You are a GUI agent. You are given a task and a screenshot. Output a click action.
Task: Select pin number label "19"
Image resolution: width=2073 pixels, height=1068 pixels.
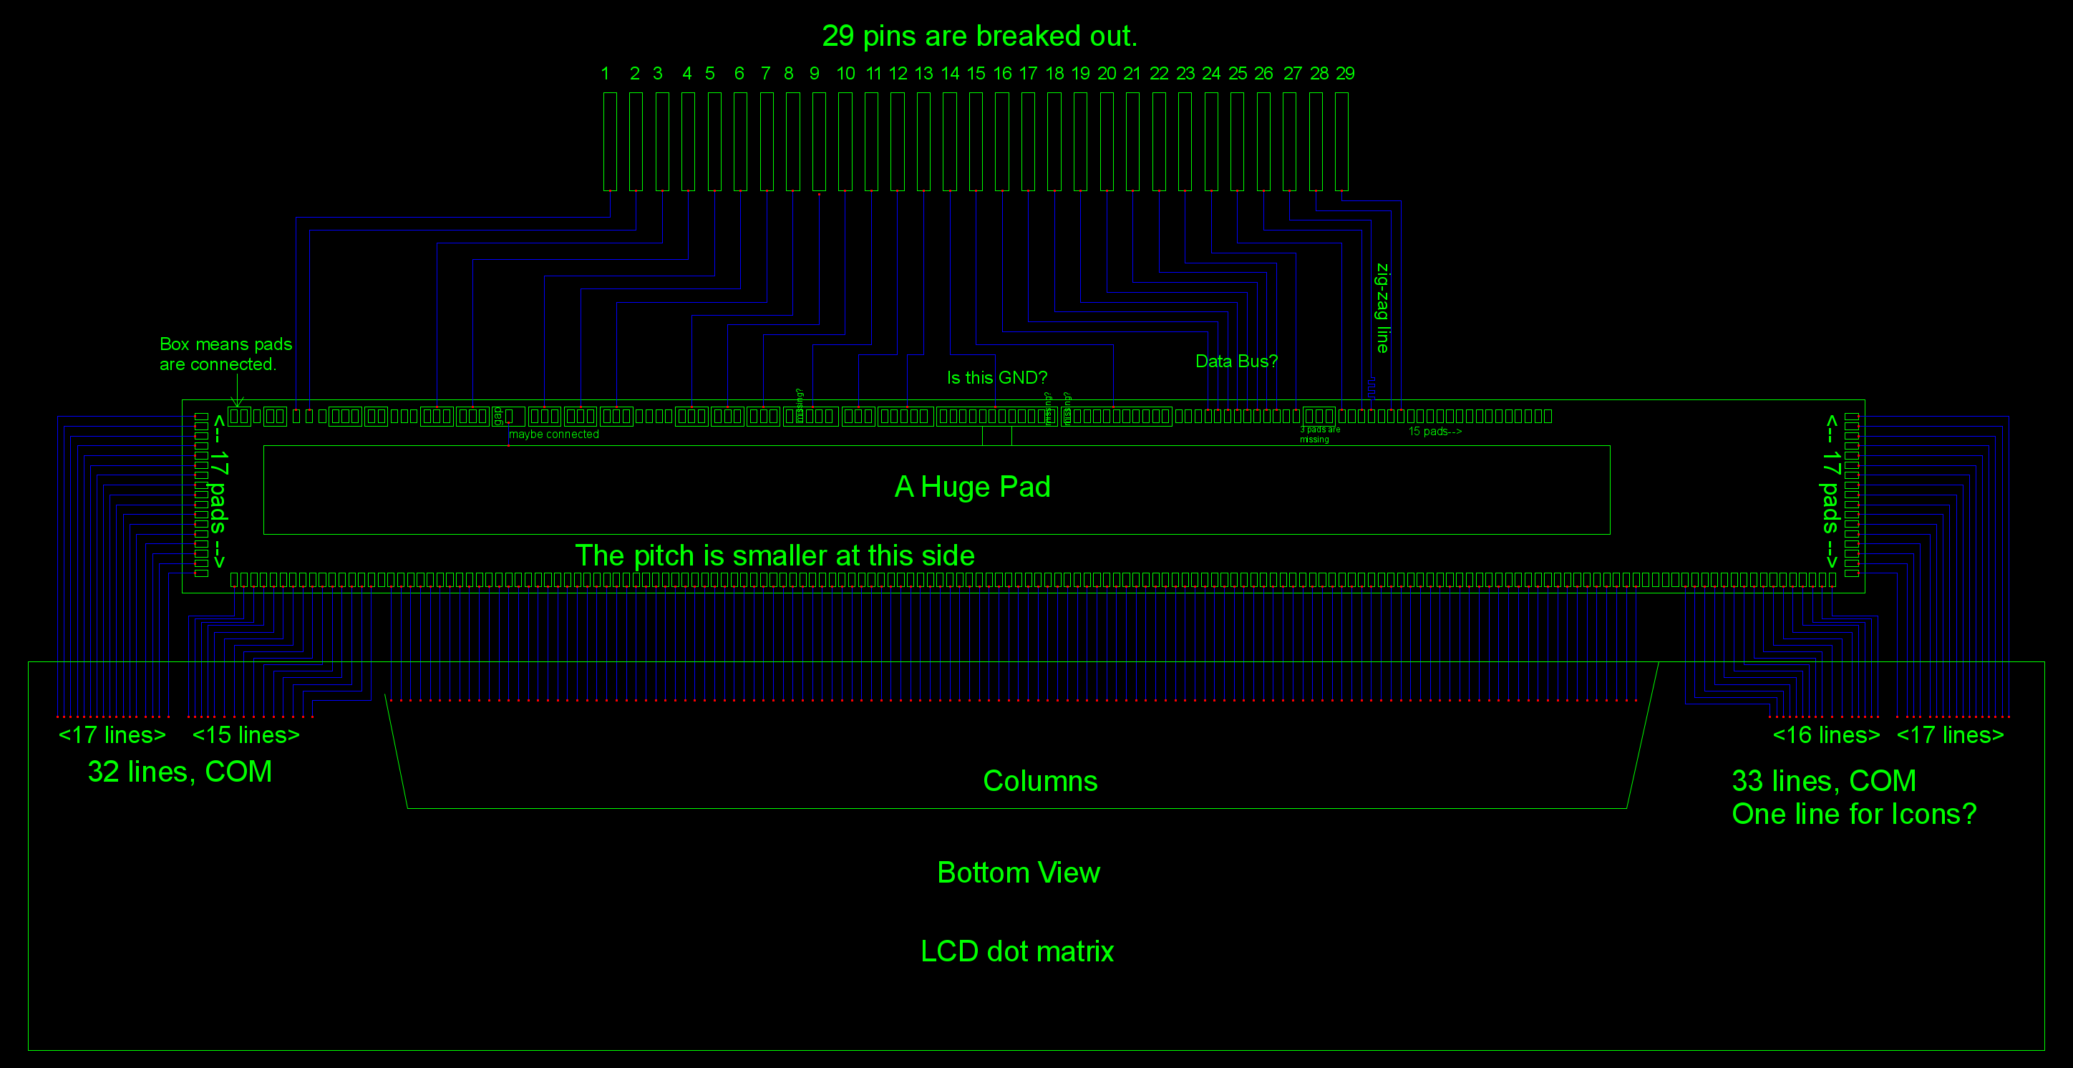[x=1081, y=73]
